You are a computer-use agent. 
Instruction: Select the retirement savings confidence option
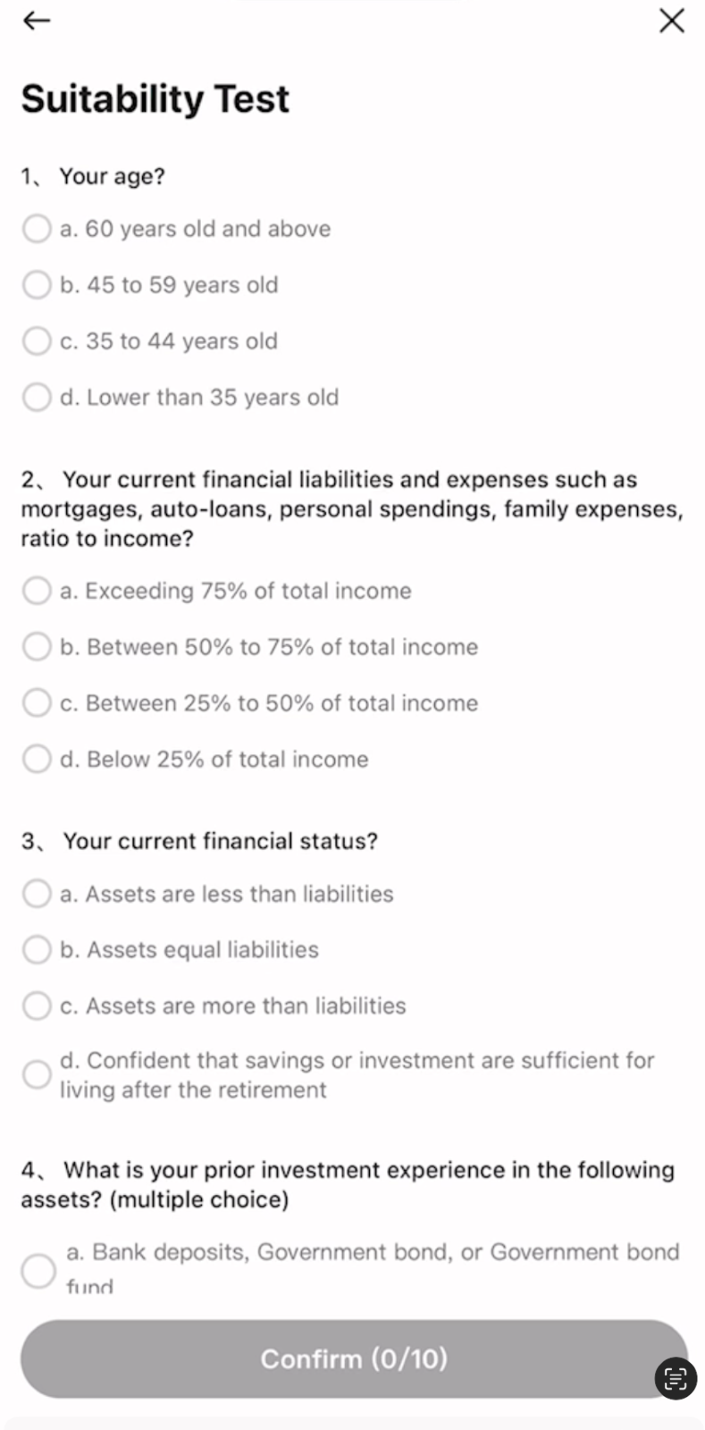(37, 1074)
